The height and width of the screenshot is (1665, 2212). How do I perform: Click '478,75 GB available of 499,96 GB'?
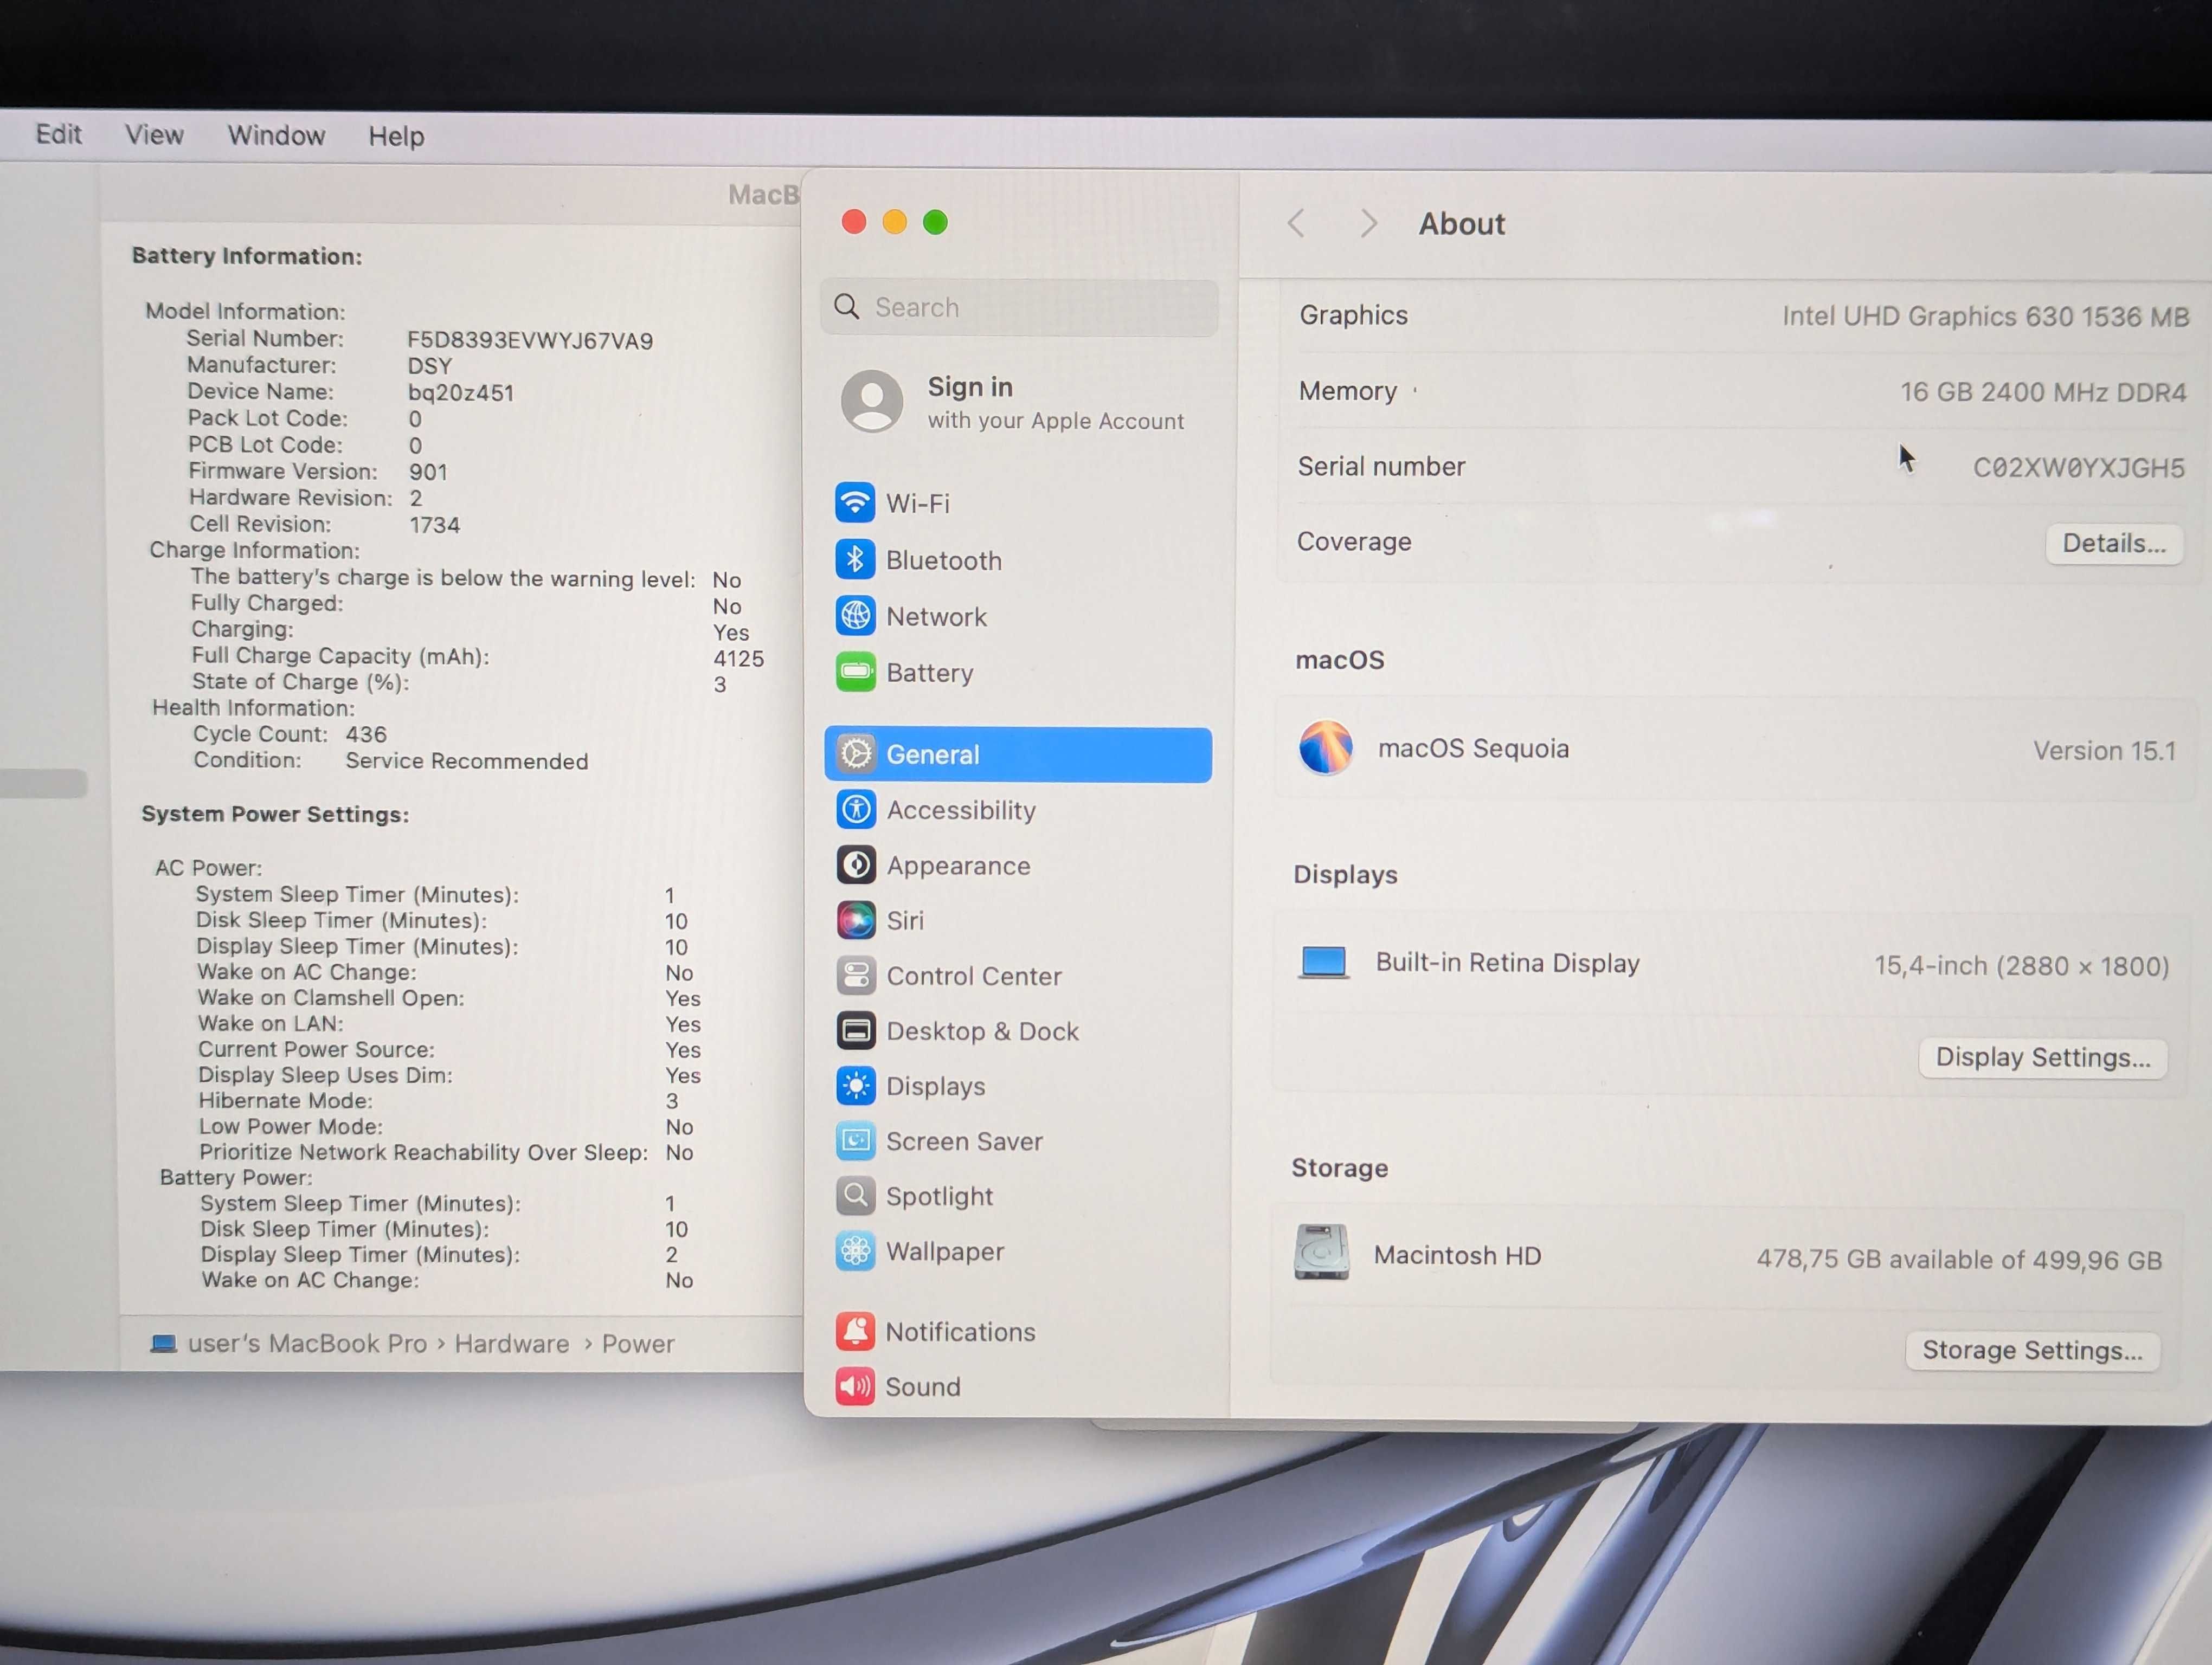pyautogui.click(x=1959, y=1259)
